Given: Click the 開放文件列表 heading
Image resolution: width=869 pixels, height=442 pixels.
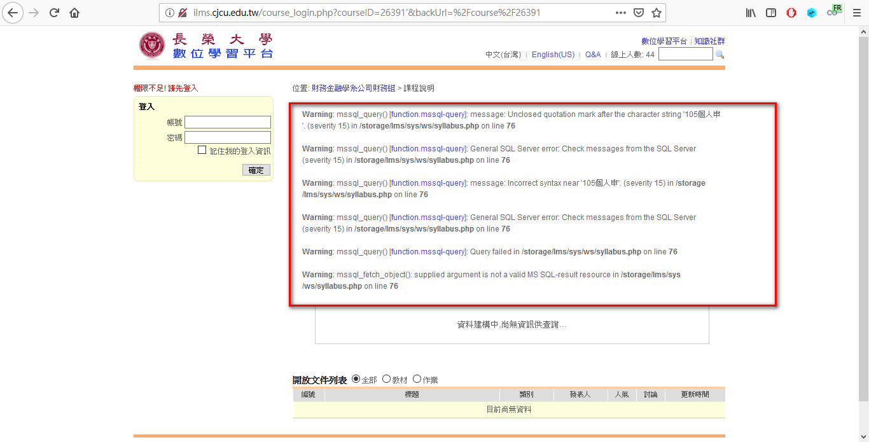Looking at the screenshot, I should tap(320, 380).
